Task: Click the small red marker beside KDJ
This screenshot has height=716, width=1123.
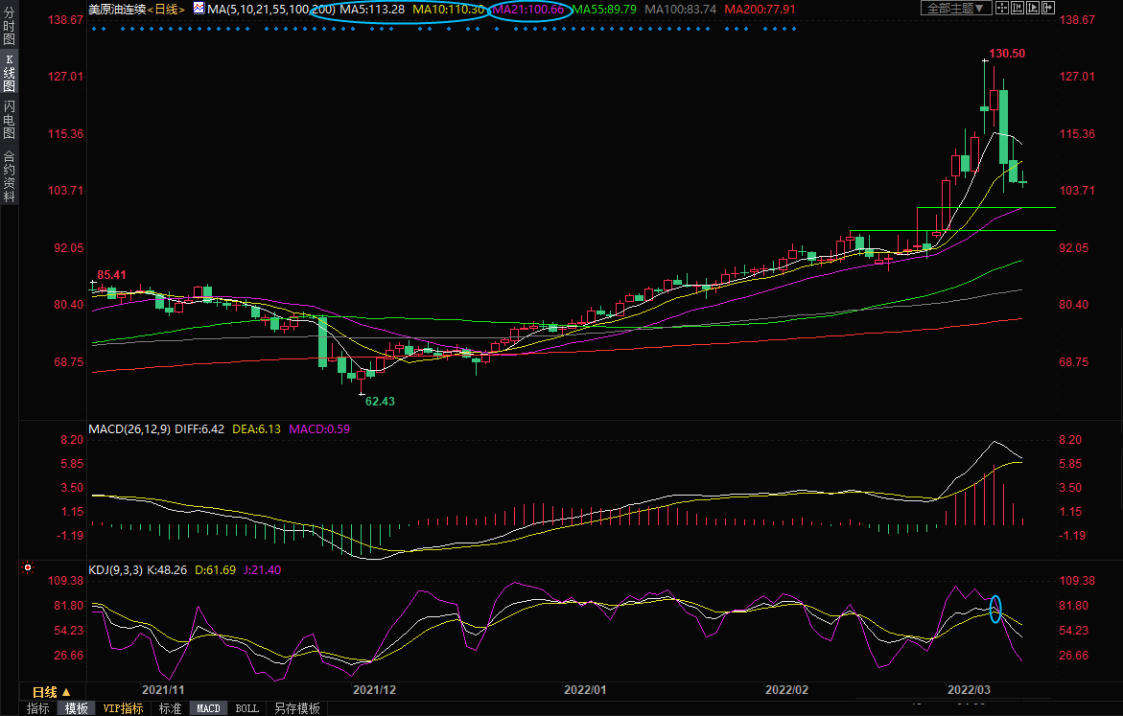Action: (29, 569)
